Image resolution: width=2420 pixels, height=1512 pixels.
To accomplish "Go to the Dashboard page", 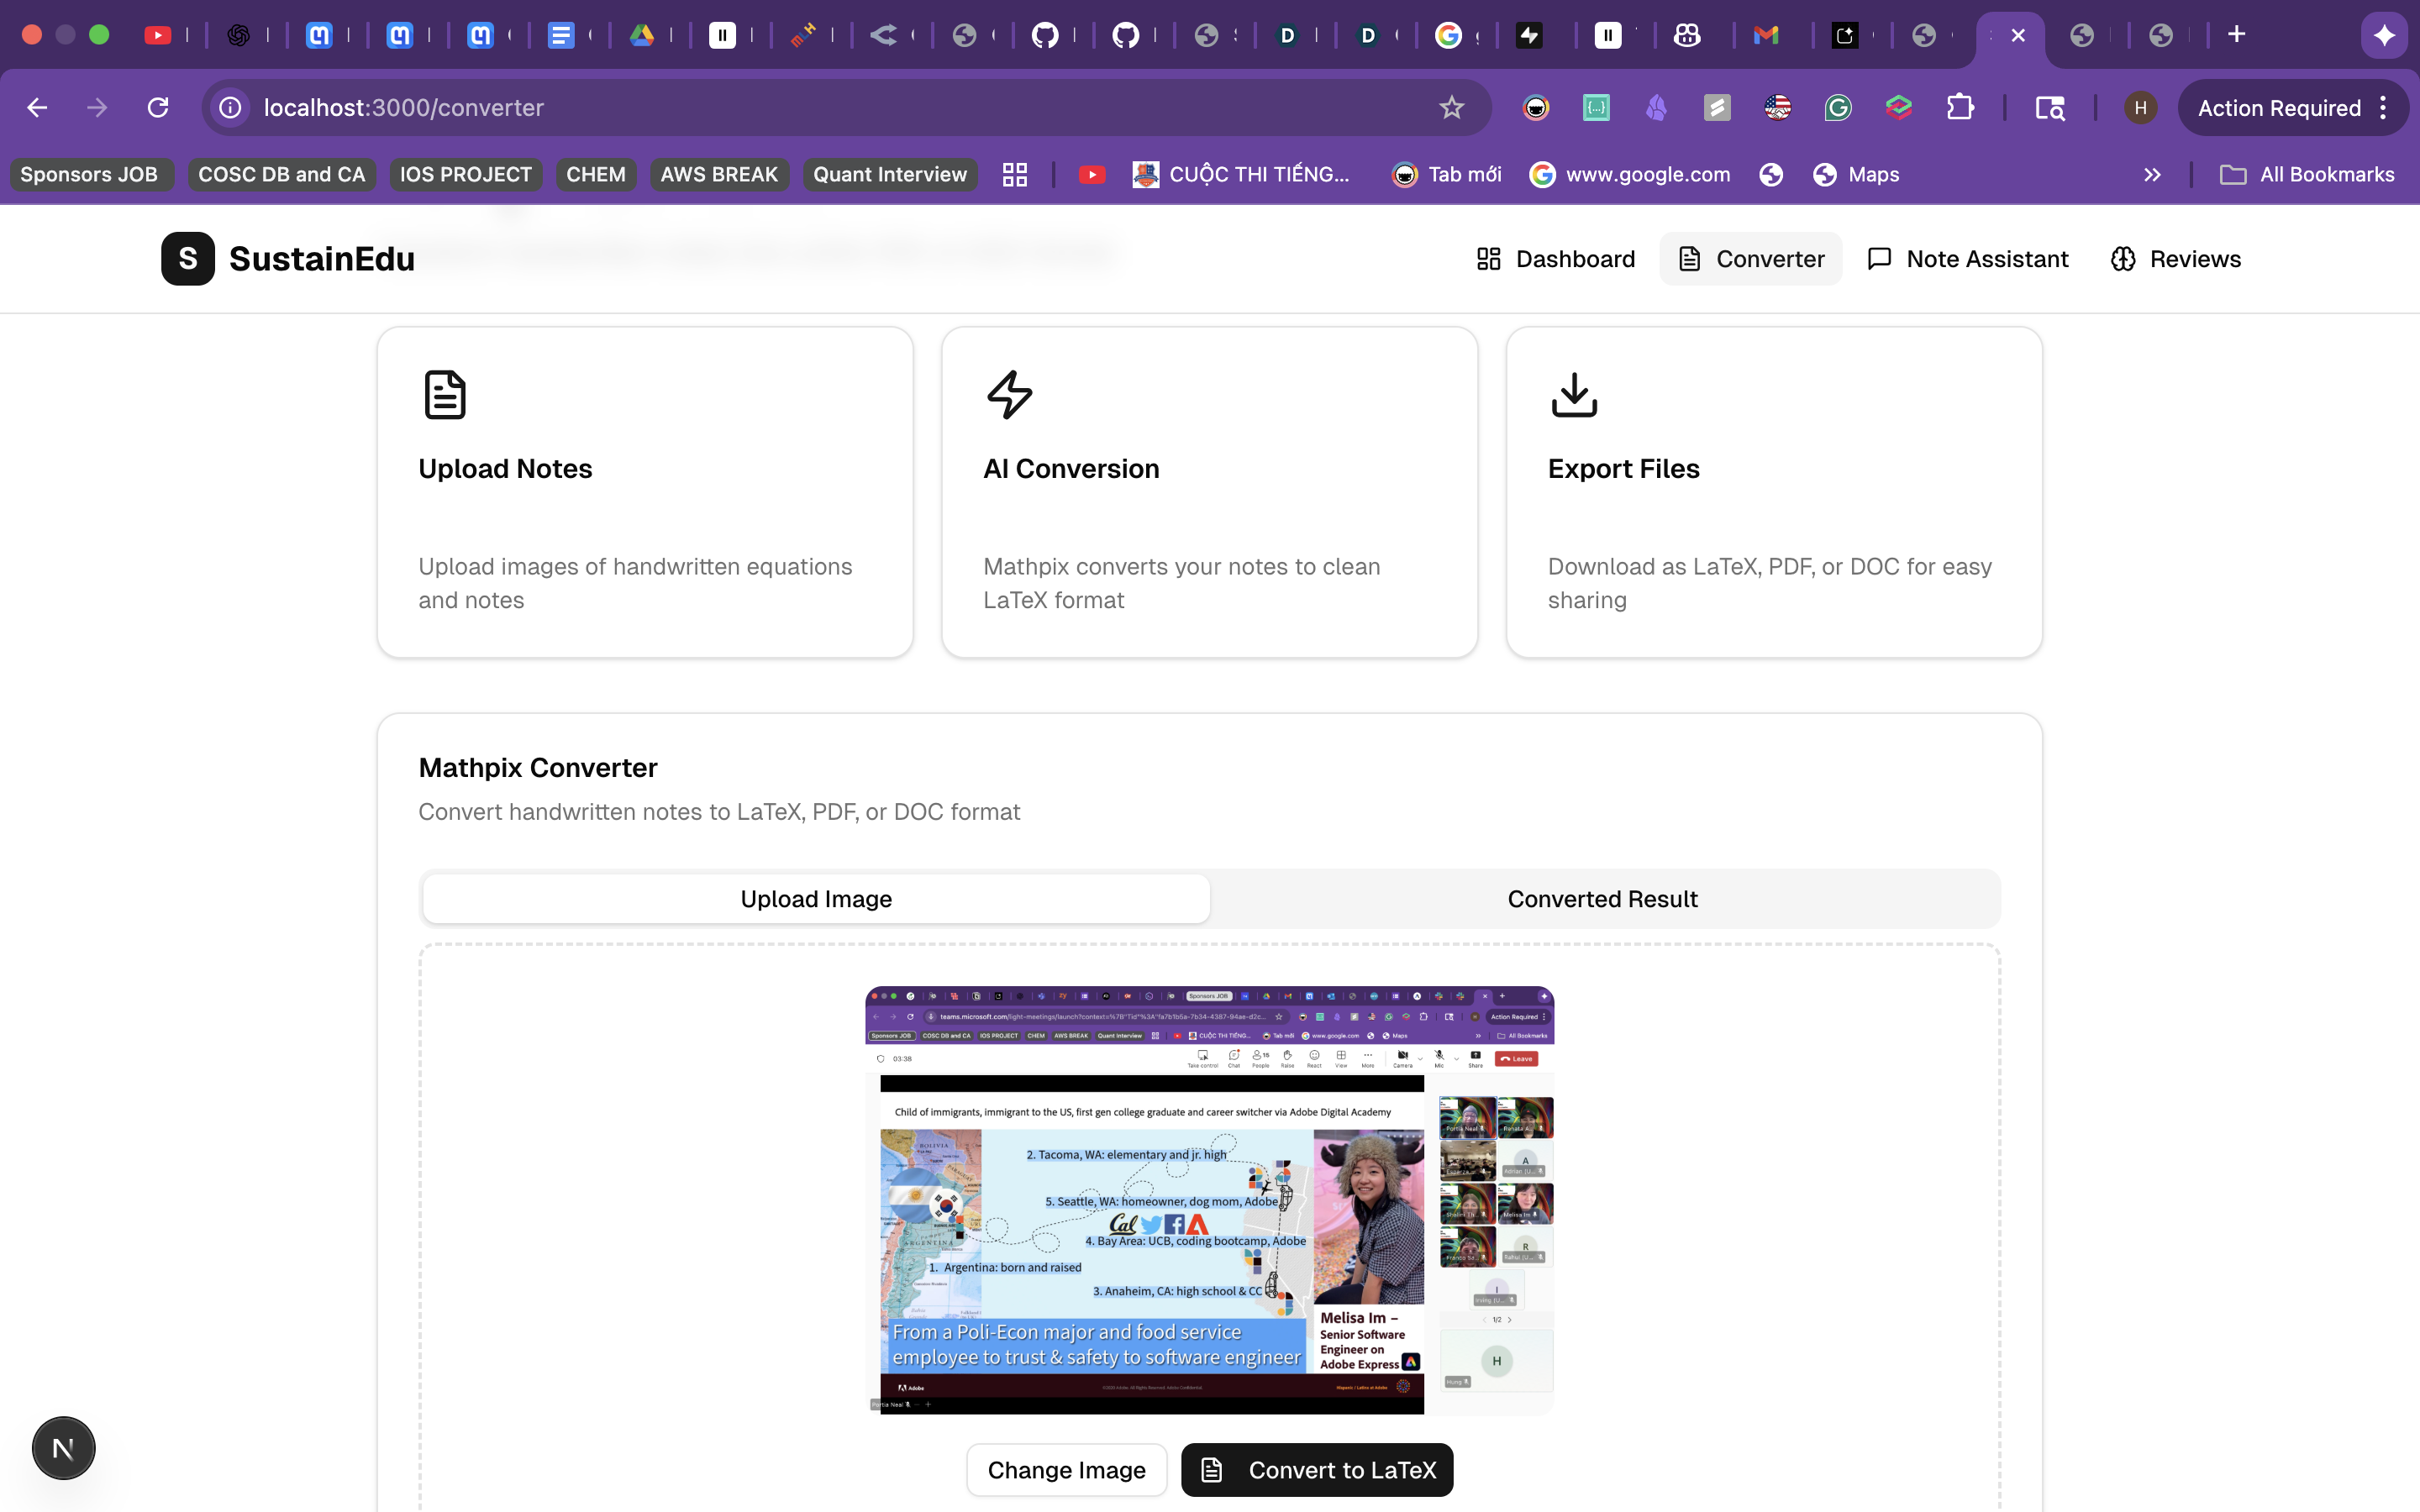I will 1556,259.
